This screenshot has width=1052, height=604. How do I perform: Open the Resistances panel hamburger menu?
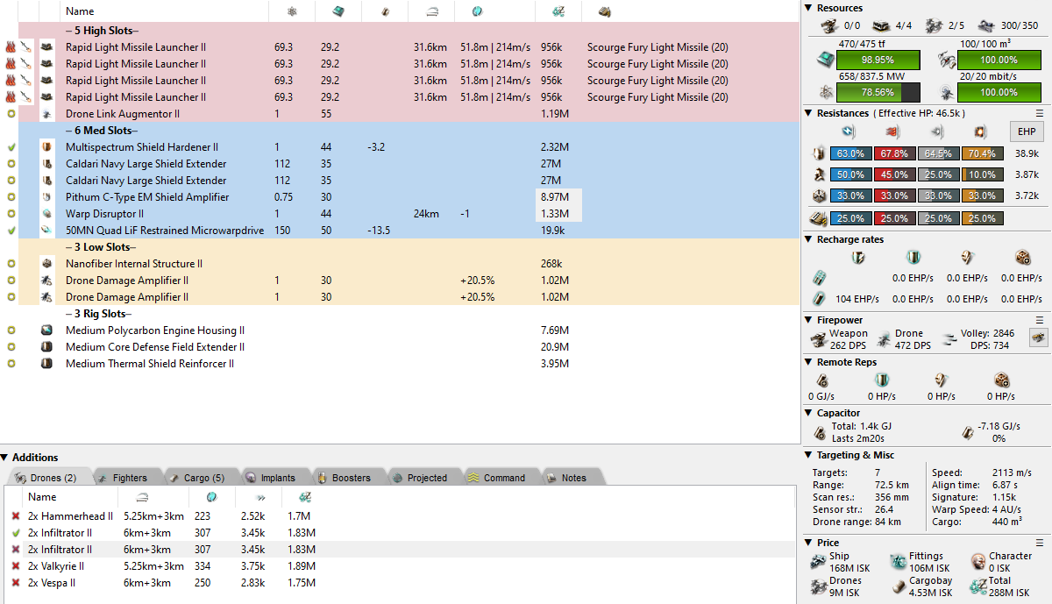pos(1040,113)
